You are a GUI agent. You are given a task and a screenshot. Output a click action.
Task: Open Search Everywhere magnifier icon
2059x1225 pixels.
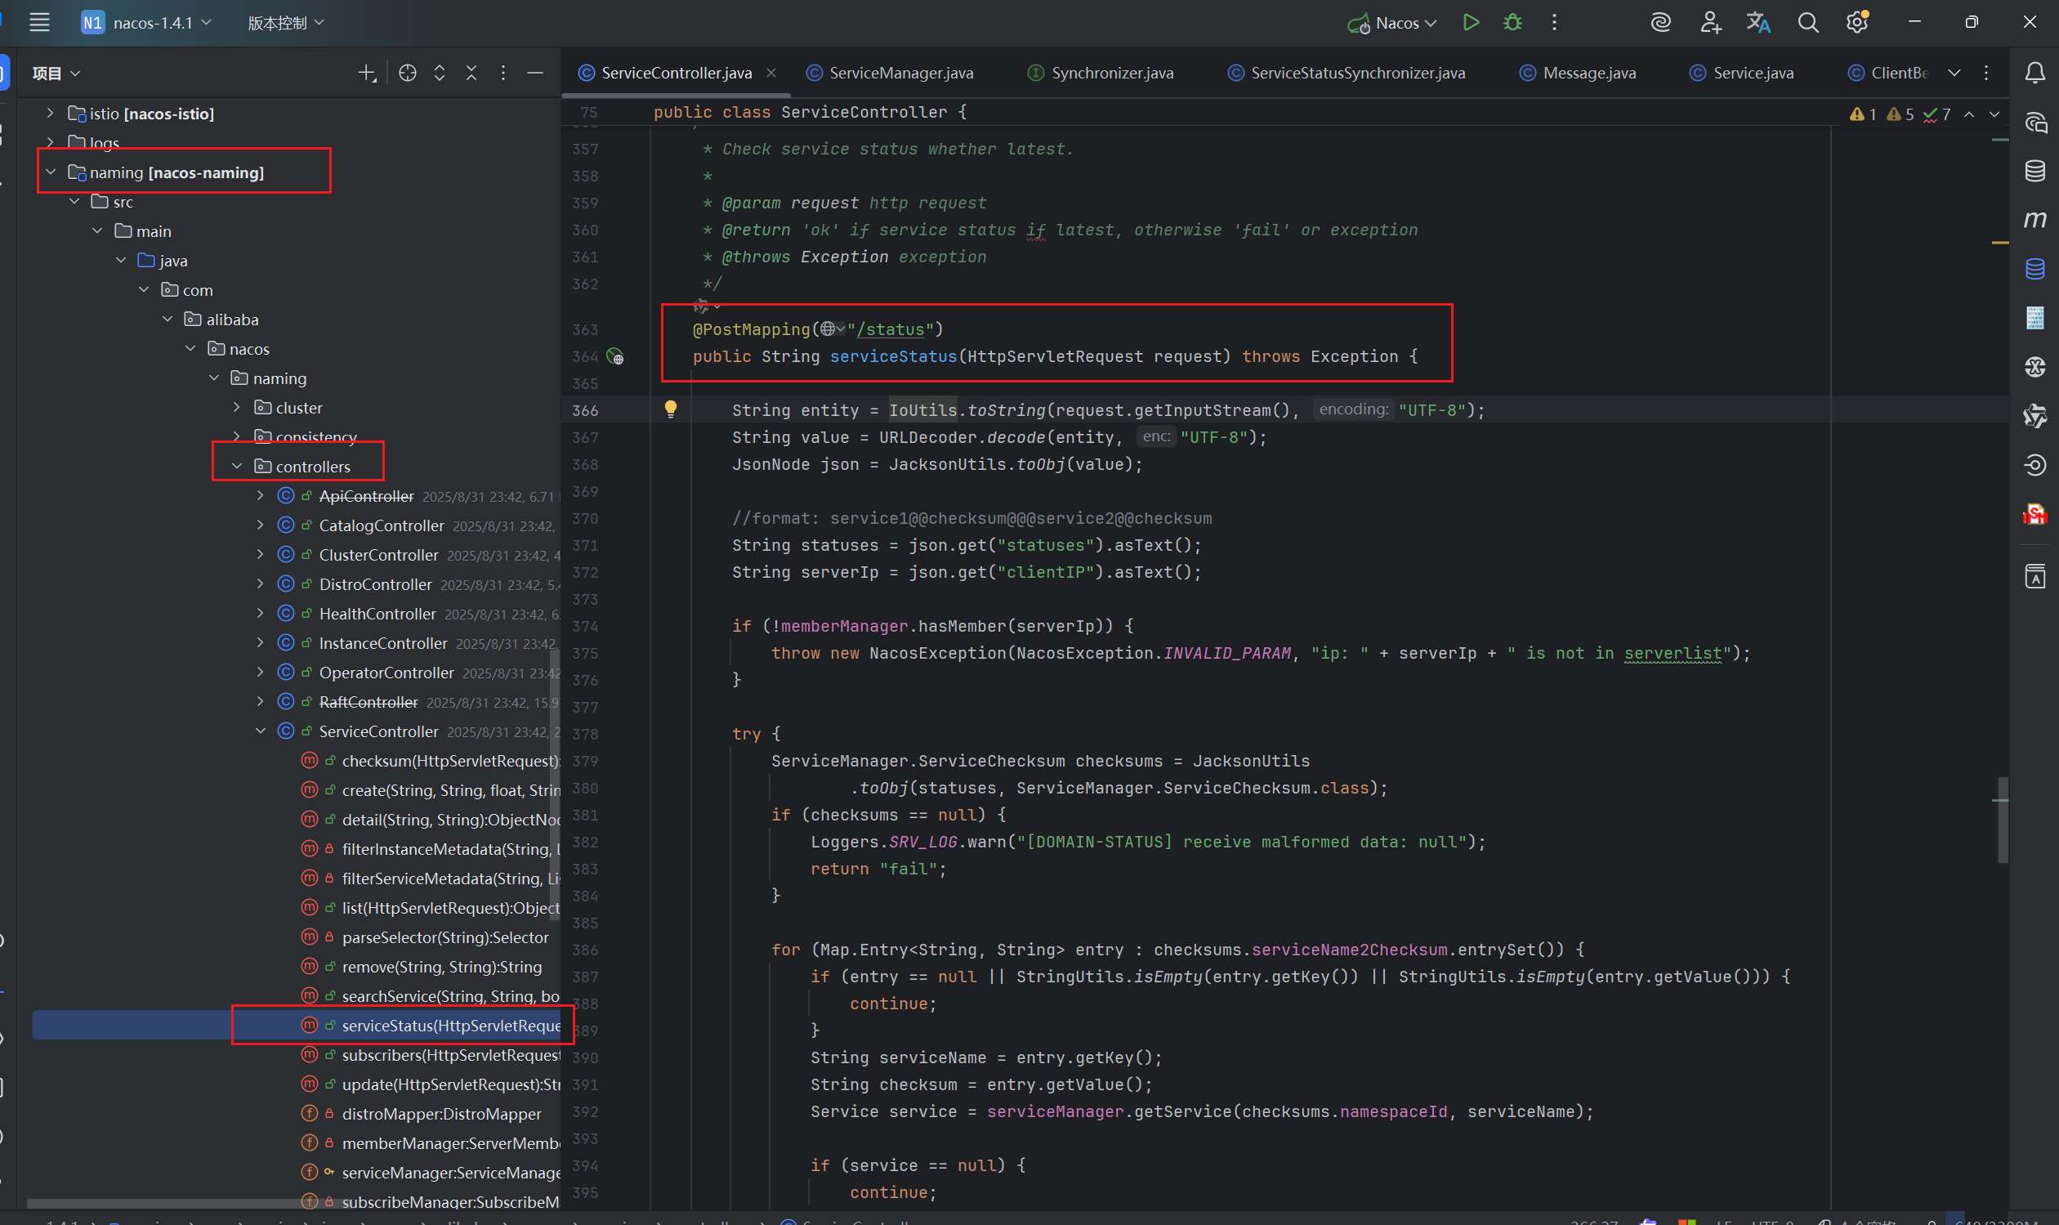point(1807,22)
